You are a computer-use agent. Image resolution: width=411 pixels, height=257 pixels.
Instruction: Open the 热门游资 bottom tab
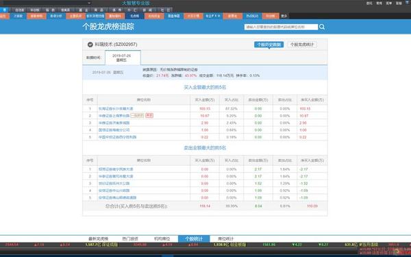[x=130, y=238]
